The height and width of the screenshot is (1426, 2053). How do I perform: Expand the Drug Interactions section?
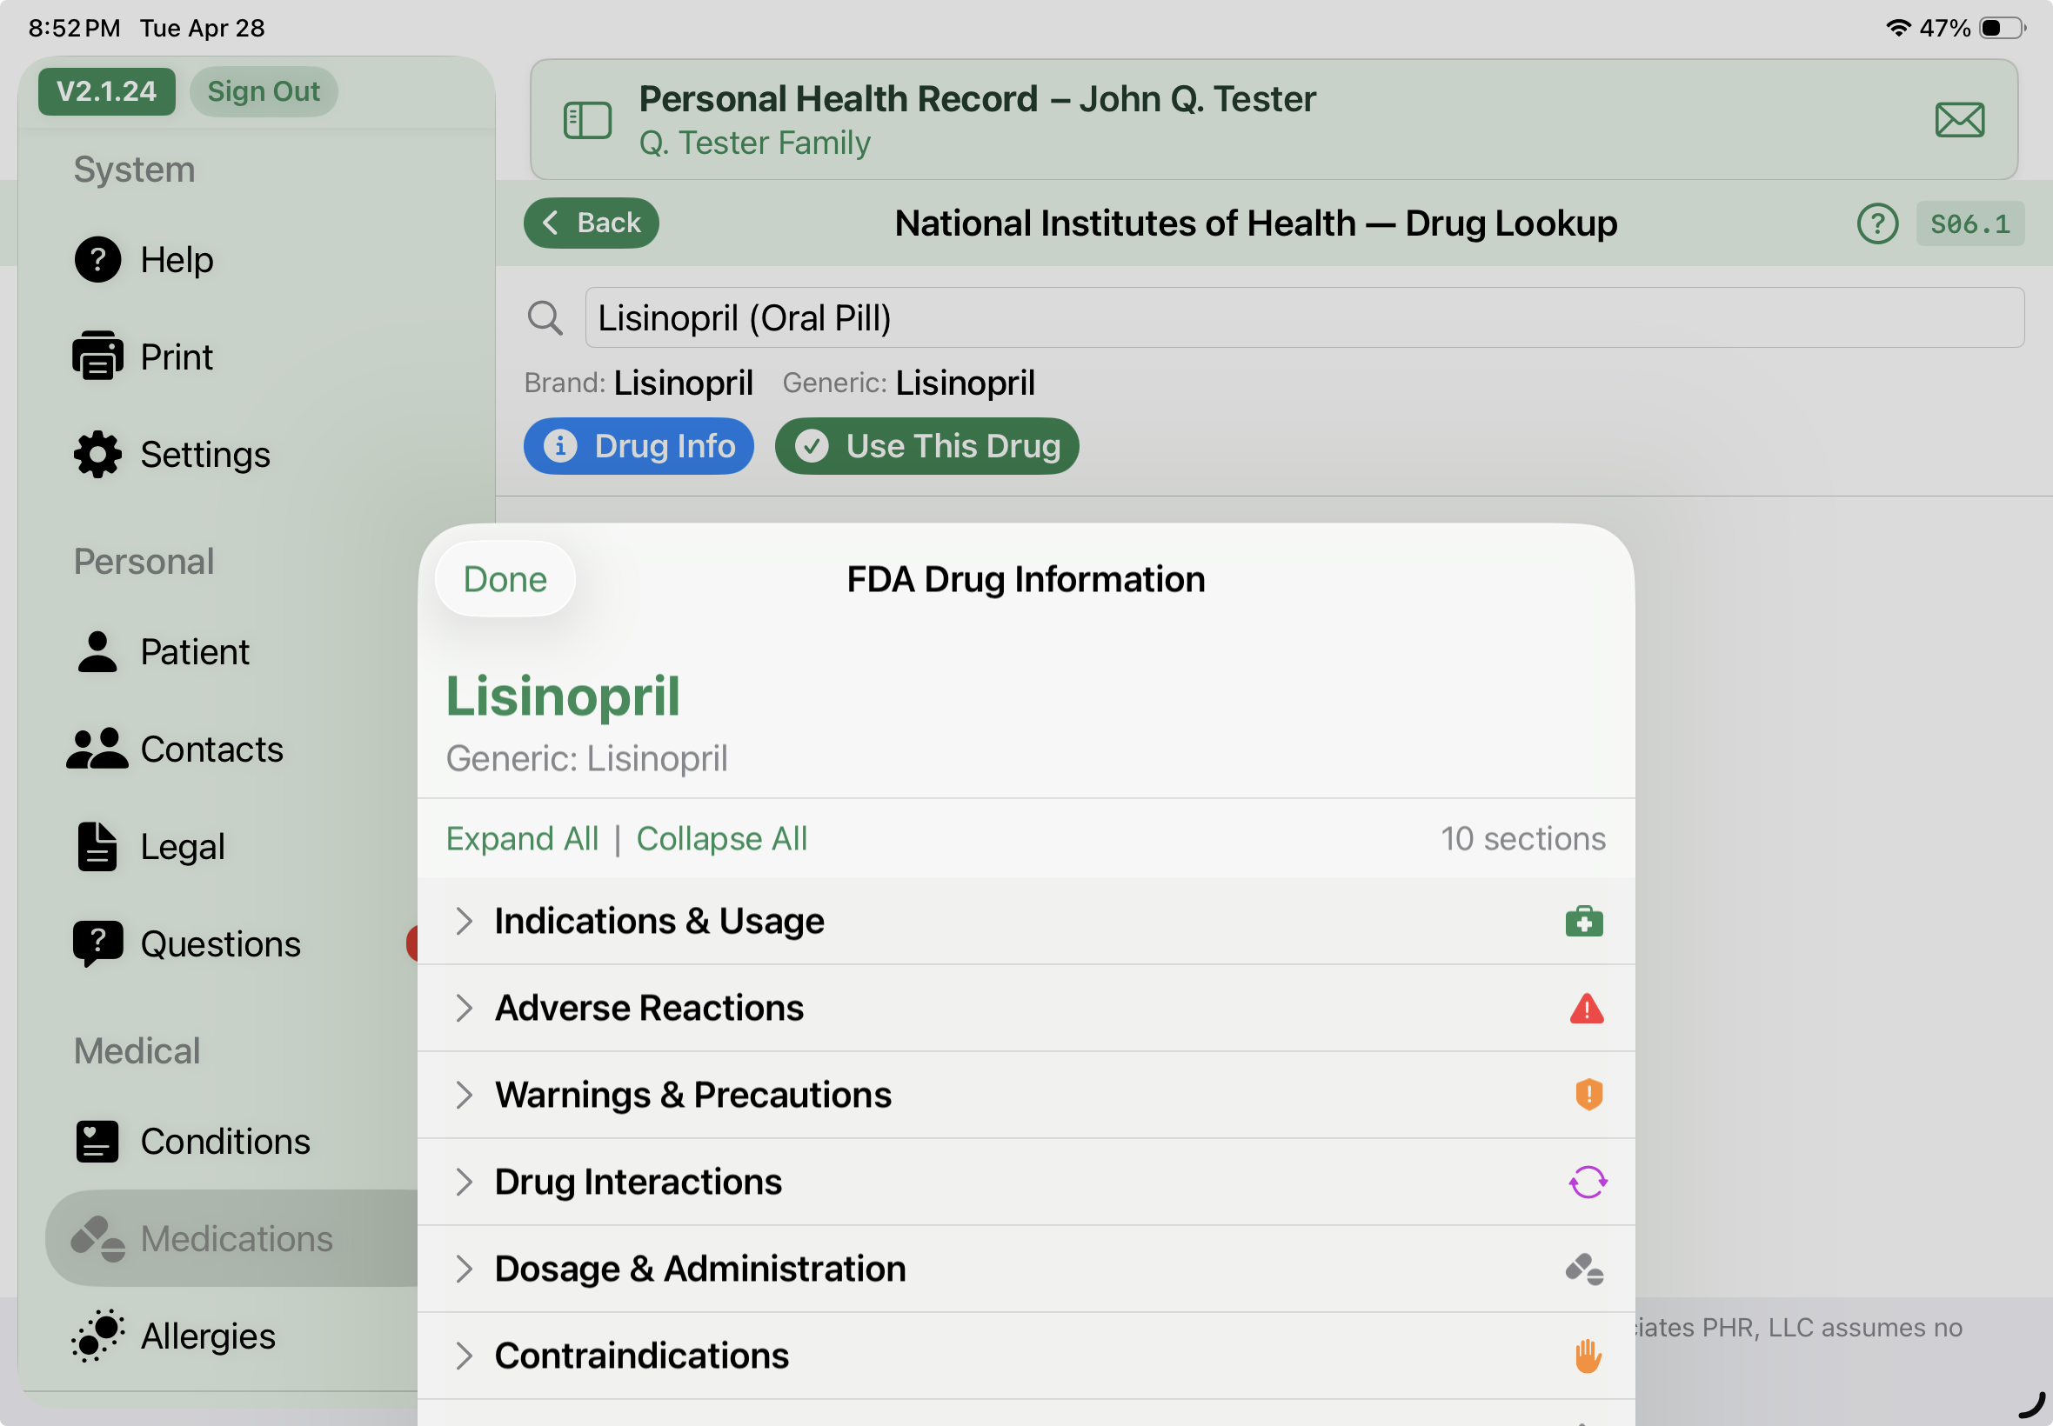[x=1026, y=1181]
